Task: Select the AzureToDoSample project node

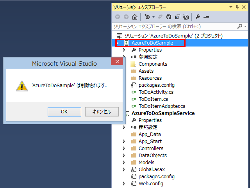Action: tap(152, 43)
